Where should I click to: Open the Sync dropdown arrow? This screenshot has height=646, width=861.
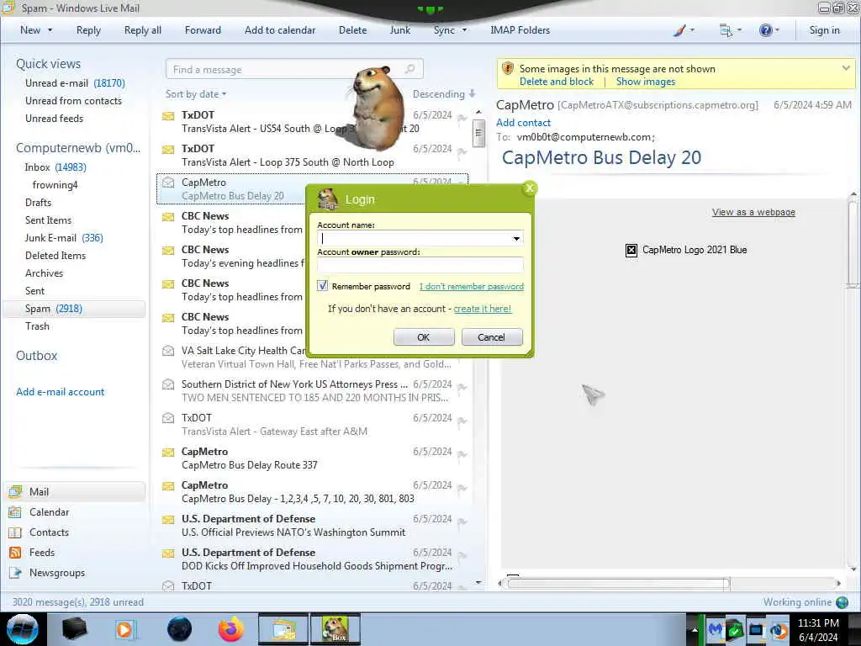click(x=464, y=30)
